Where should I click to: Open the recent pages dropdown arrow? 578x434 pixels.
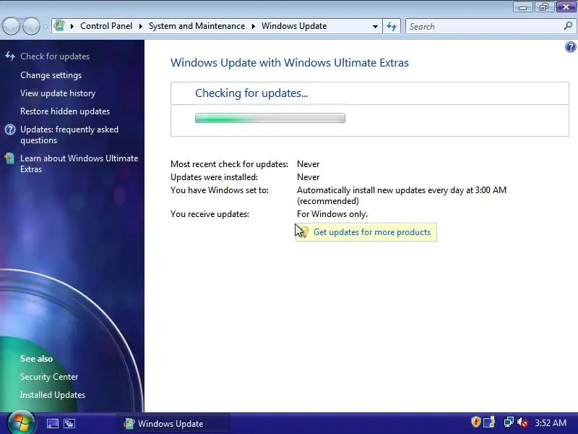click(46, 27)
